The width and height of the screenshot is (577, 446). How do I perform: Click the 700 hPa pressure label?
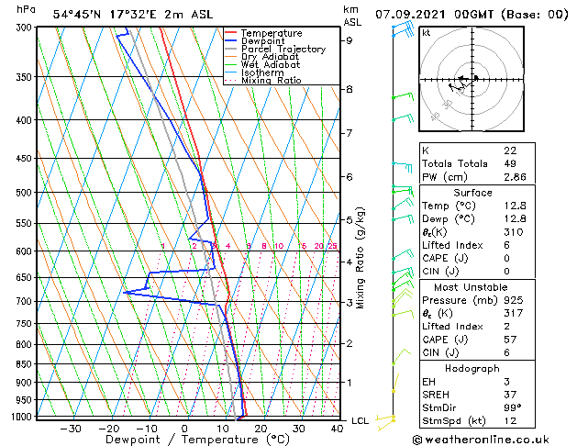(26, 301)
